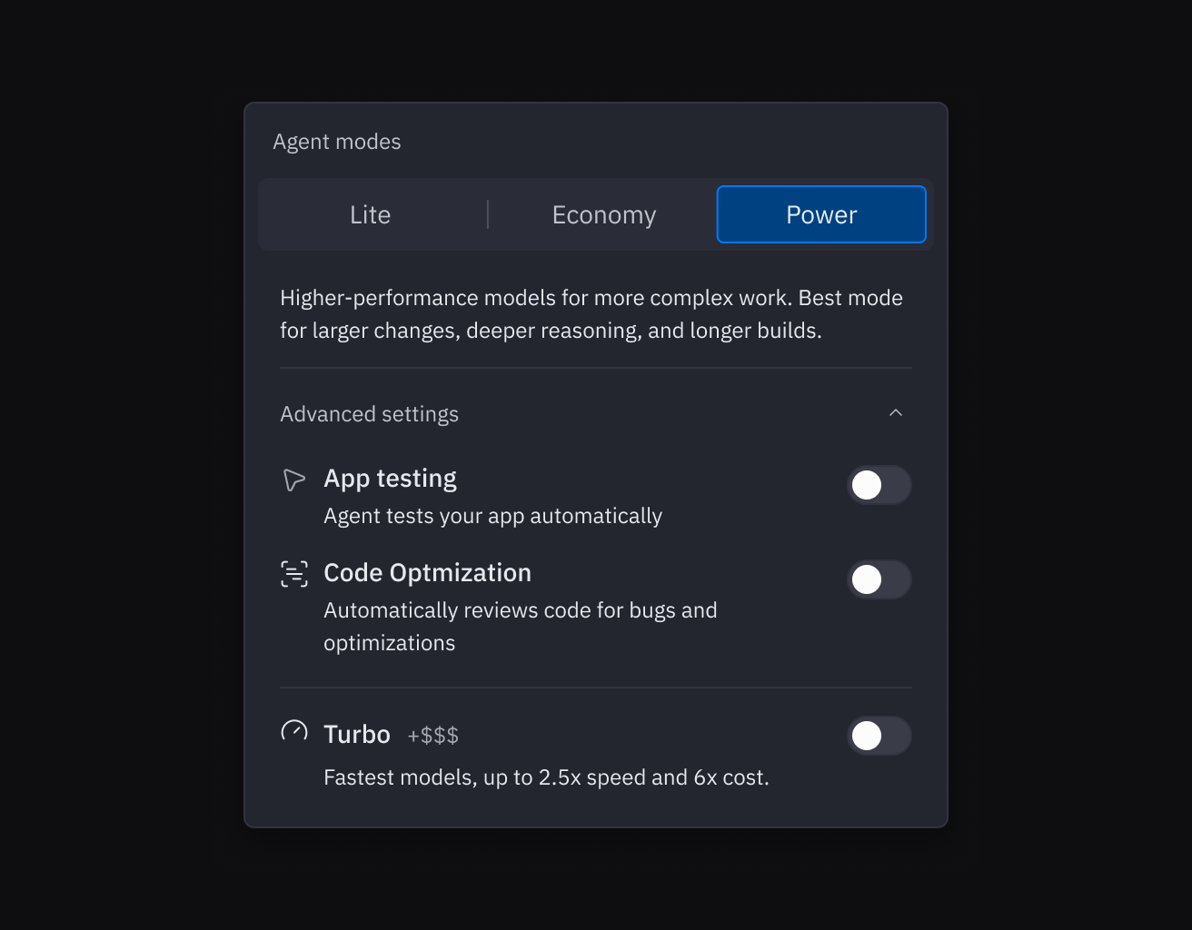This screenshot has height=930, width=1192.
Task: Click the Power mode button
Action: pos(820,214)
